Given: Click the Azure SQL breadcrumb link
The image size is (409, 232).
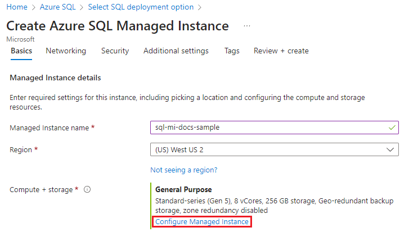Looking at the screenshot, I should pyautogui.click(x=57, y=7).
